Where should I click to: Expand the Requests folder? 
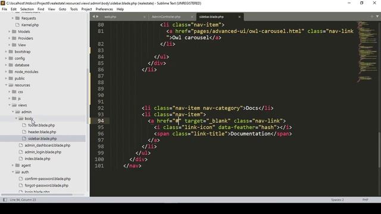(13, 18)
